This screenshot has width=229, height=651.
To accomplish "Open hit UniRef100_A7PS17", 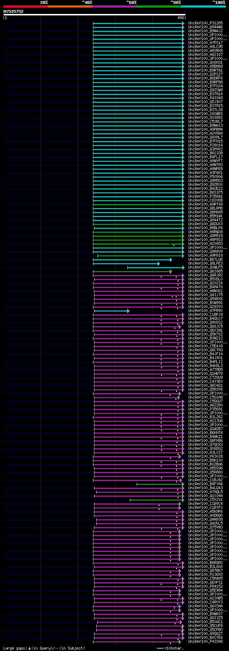I will tap(205, 43).
